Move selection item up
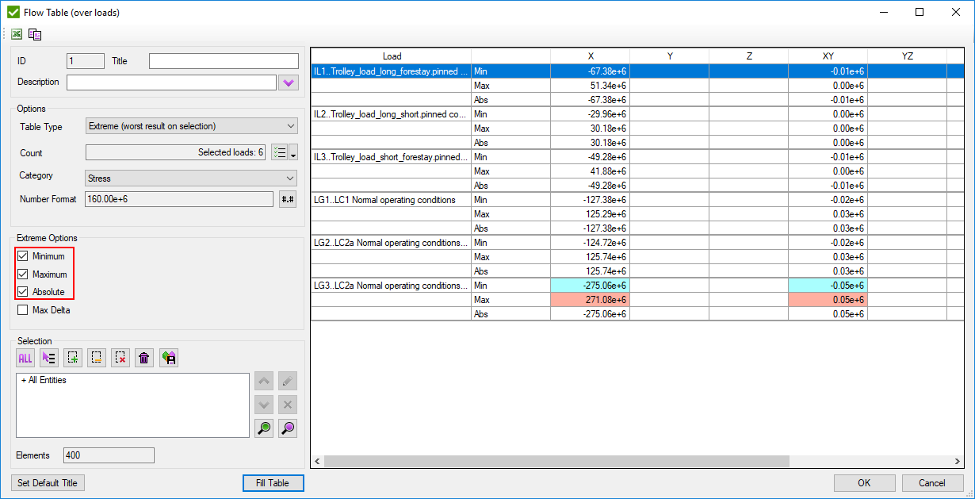Image resolution: width=975 pixels, height=499 pixels. click(265, 381)
